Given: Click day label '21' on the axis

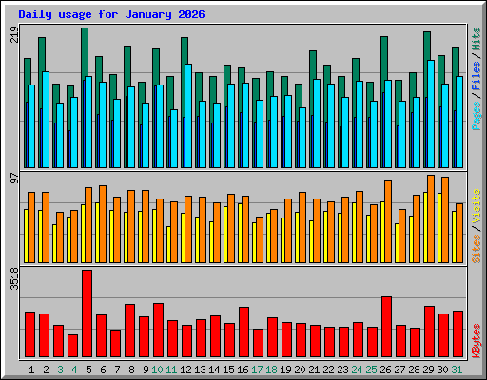Looking at the screenshot, I should 314,370.
